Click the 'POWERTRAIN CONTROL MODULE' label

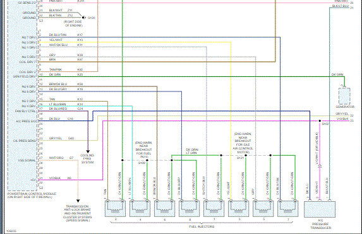[x=32, y=194]
